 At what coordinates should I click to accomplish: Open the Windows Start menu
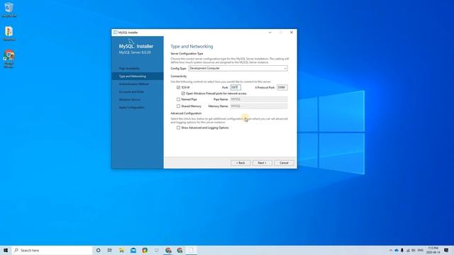(x=6, y=250)
